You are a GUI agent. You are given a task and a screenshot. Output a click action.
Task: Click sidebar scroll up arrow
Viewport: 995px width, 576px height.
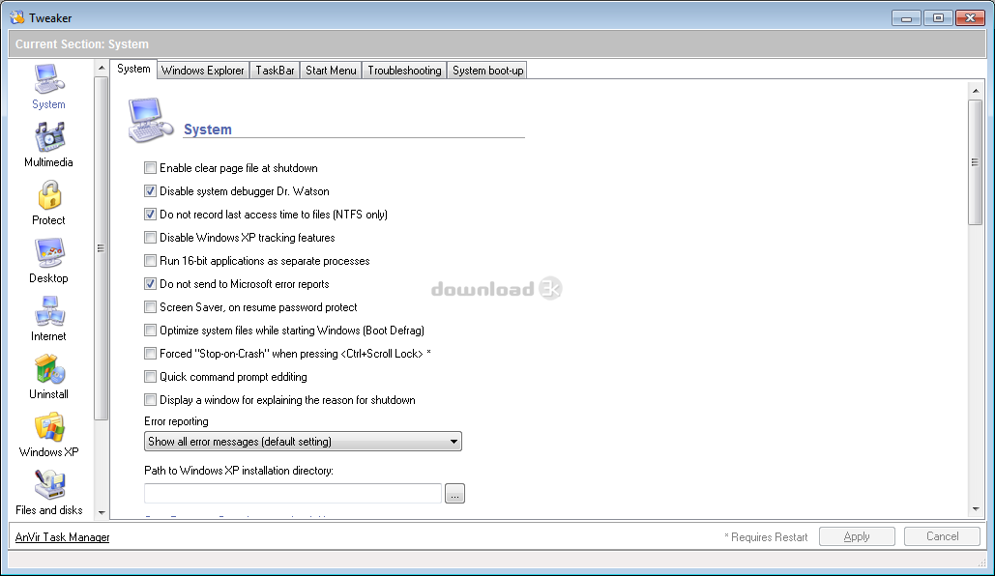pyautogui.click(x=102, y=68)
